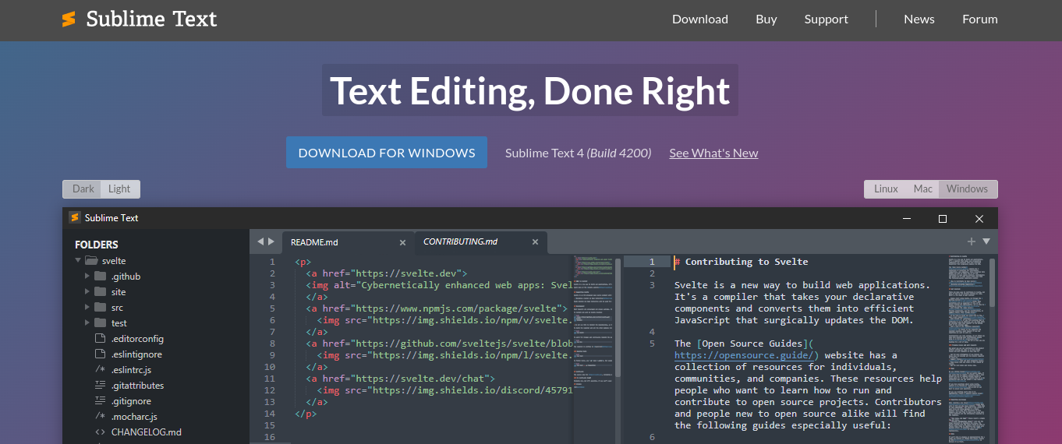Viewport: 1062px width, 444px height.
Task: Click the right pane vertical scrollbar
Action: pyautogui.click(x=992, y=284)
